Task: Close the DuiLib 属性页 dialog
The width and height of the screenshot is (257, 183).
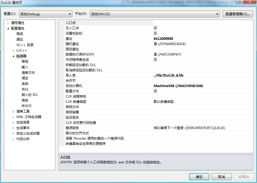Action: (250, 2)
